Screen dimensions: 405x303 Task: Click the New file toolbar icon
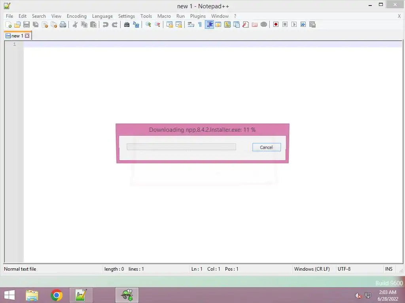[9, 24]
